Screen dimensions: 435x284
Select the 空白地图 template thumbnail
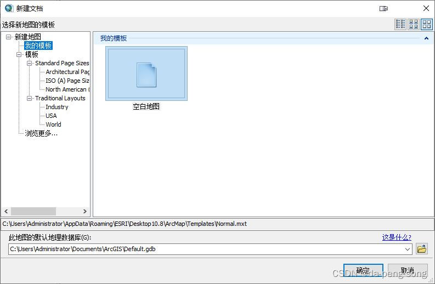[x=146, y=73]
